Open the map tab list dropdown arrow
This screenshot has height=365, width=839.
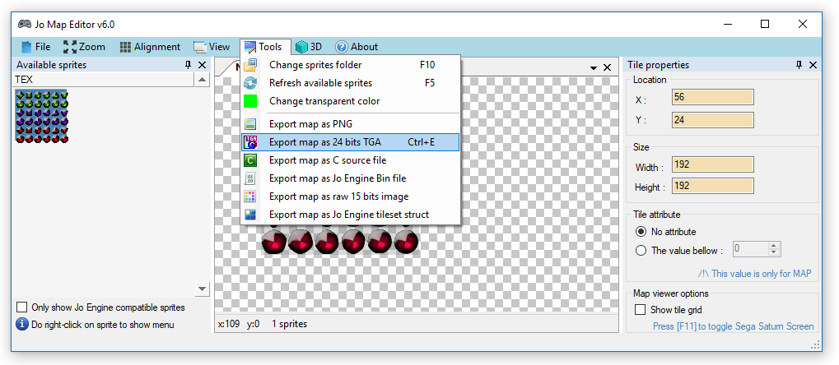click(594, 68)
